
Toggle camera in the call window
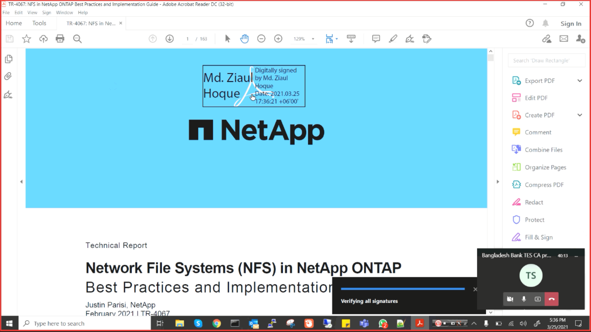point(510,299)
